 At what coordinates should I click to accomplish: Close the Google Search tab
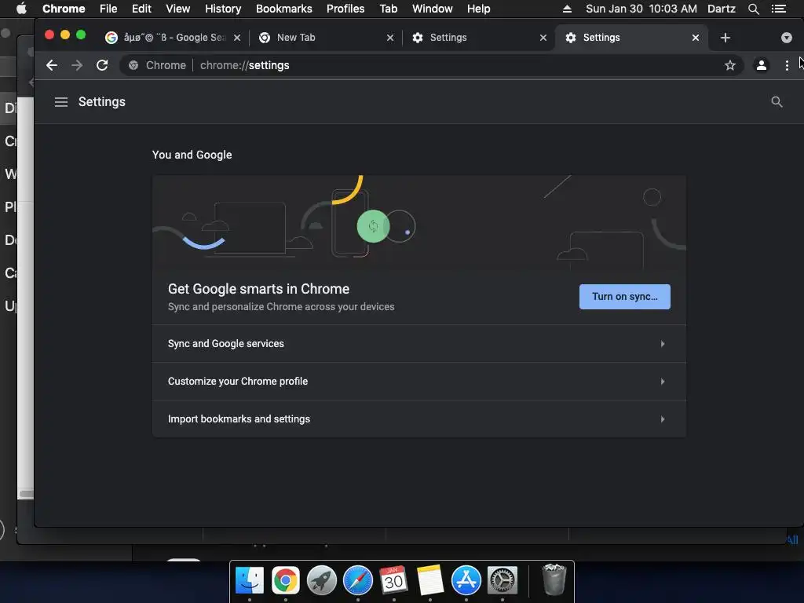(237, 38)
